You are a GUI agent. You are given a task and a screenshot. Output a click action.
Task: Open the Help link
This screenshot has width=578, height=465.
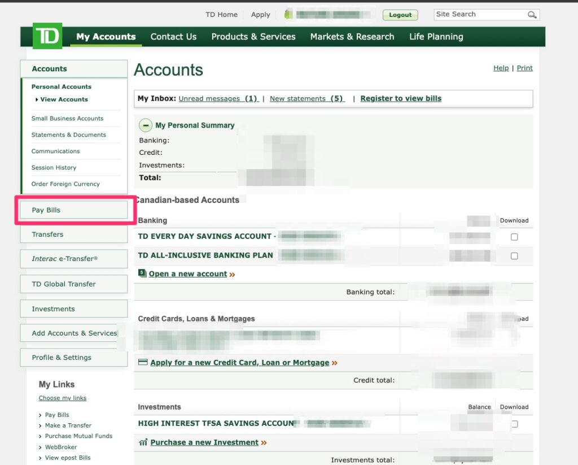coord(501,68)
